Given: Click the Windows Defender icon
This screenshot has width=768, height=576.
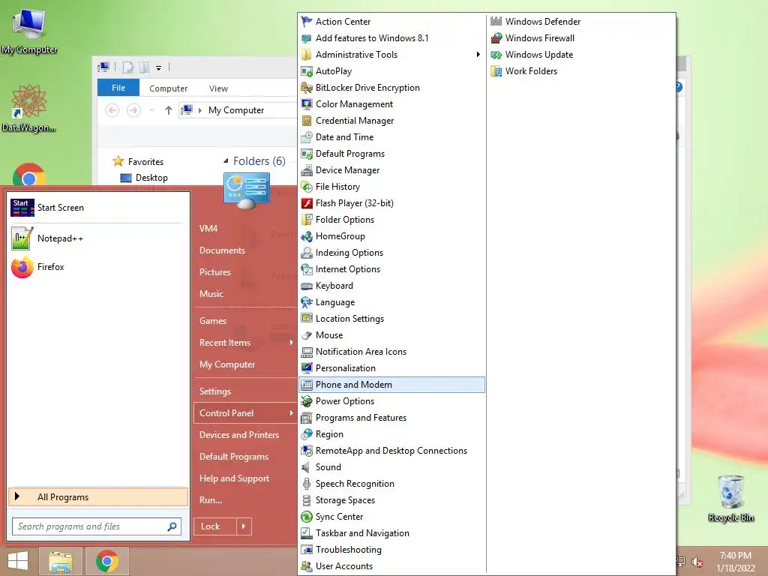Looking at the screenshot, I should click(496, 21).
